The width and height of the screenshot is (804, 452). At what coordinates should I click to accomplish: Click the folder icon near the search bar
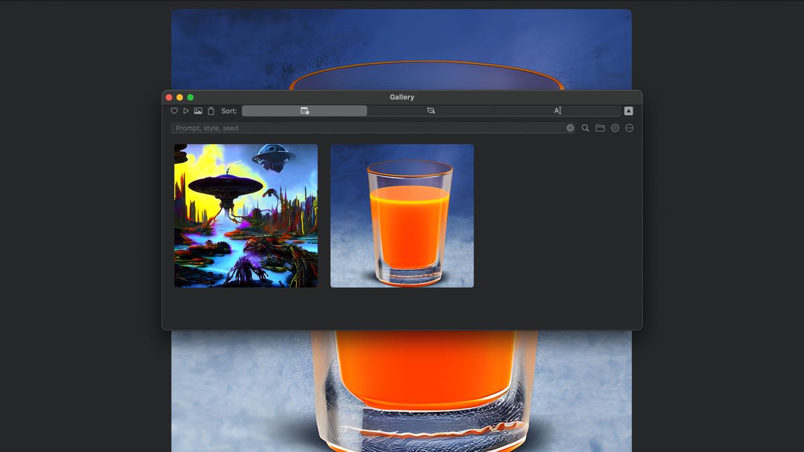[600, 128]
